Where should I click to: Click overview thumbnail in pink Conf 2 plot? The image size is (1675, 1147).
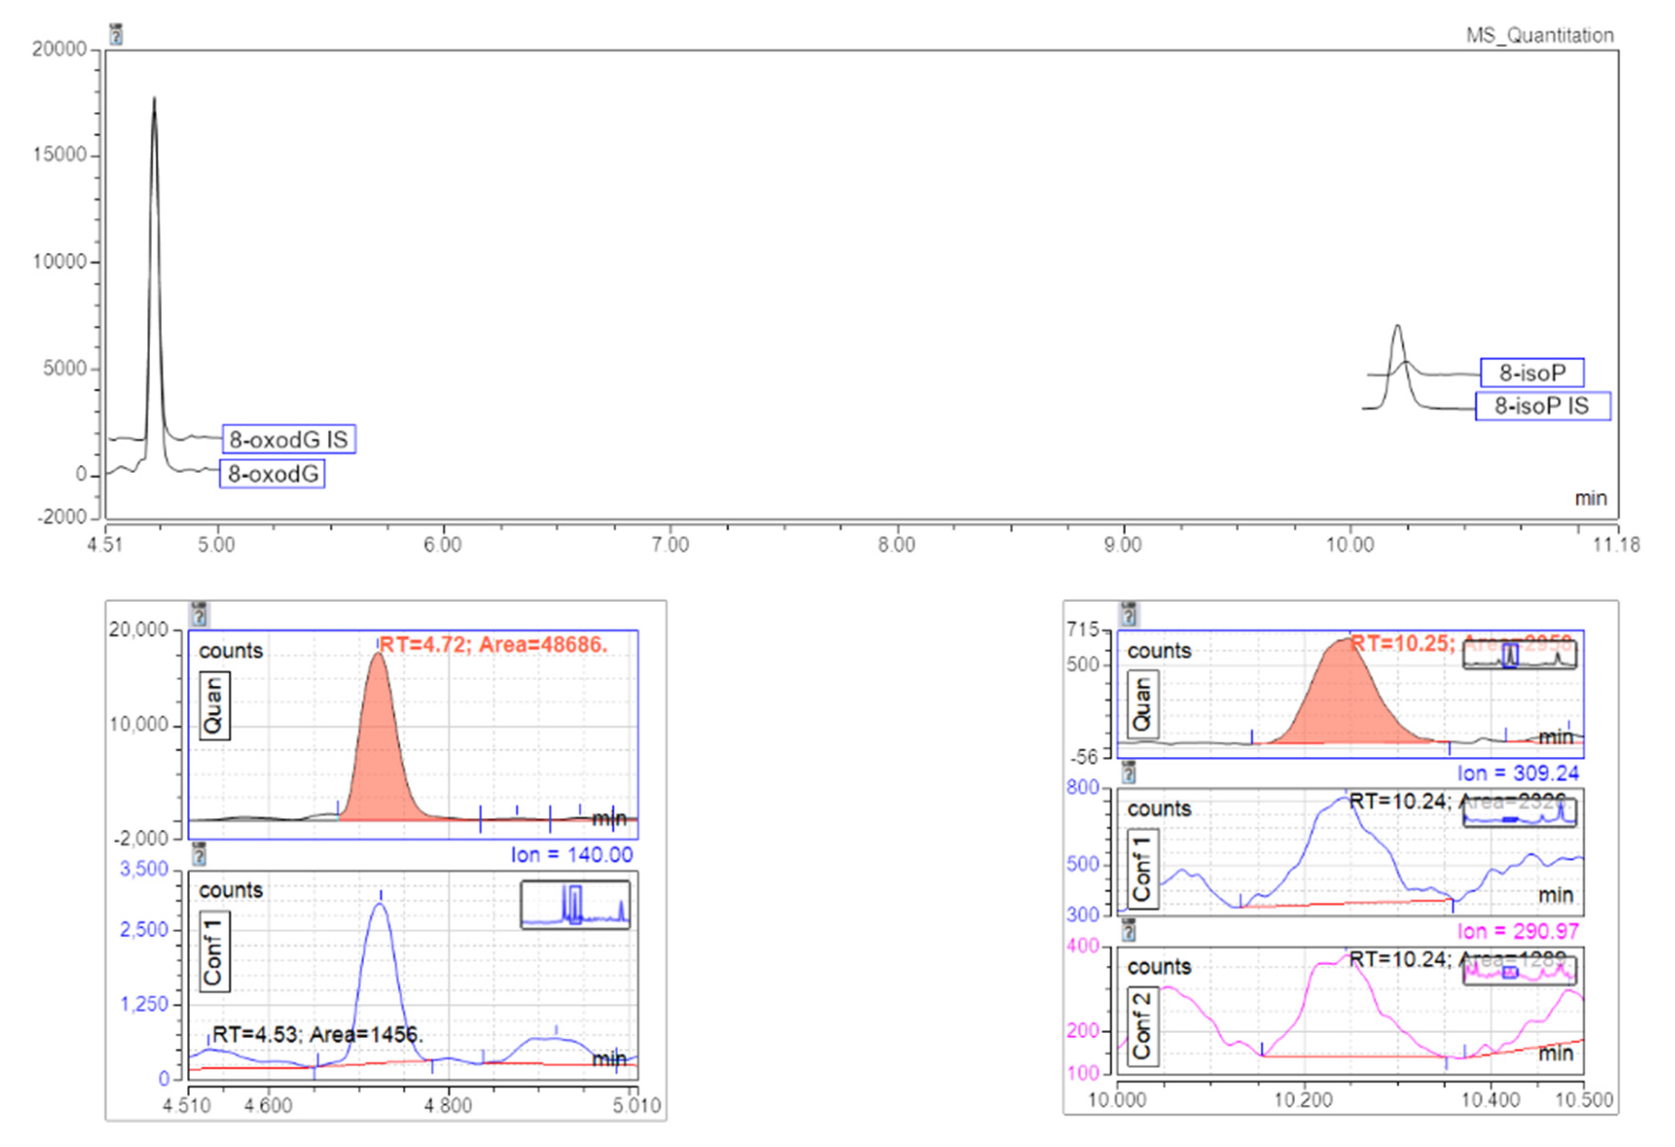click(x=1519, y=972)
